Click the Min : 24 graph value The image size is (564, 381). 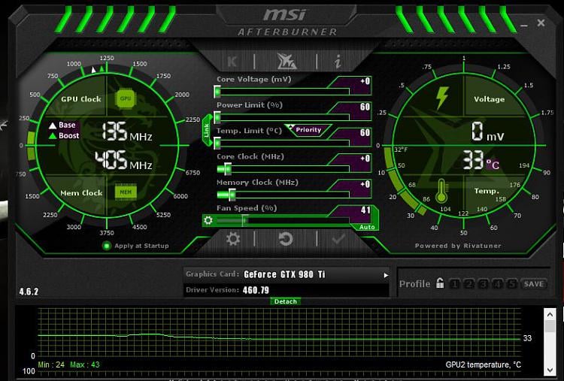(x=51, y=364)
